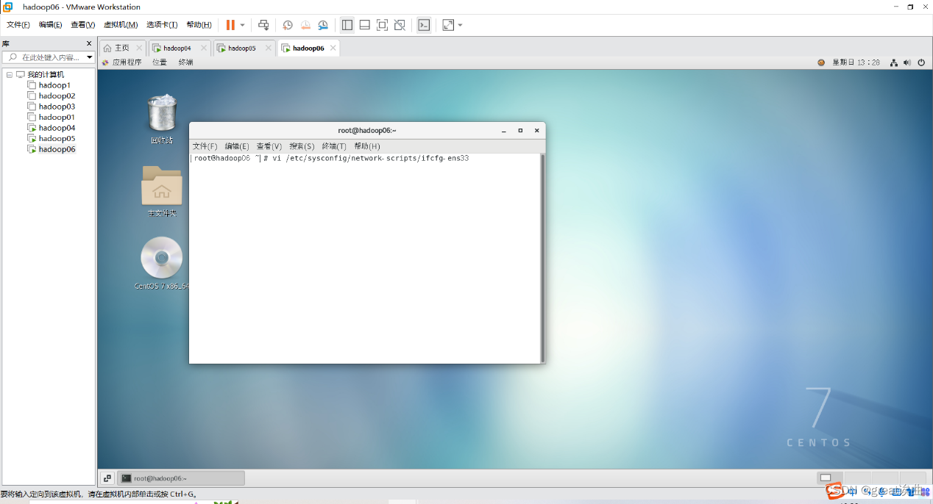Select hadoop06 in the library tree
Screen dimensions: 933x504
pos(57,149)
